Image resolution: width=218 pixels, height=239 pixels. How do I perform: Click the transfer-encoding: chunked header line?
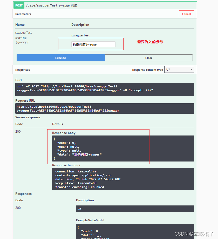tap(80, 187)
